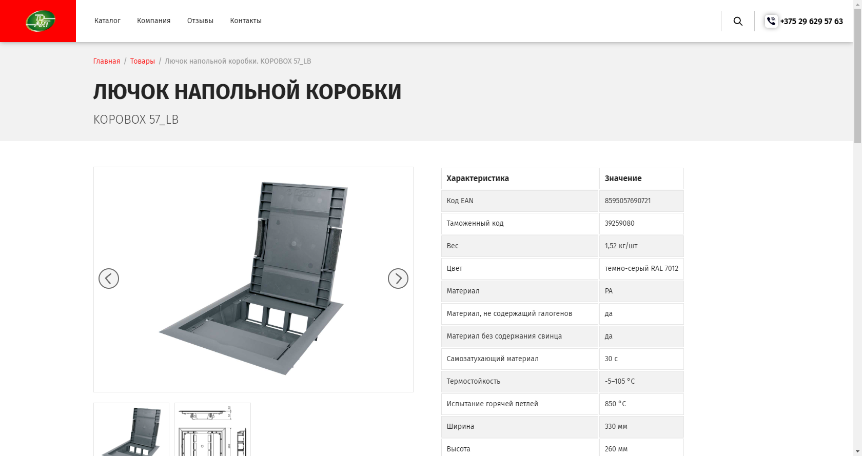Open Контакты page
The width and height of the screenshot is (862, 456).
(246, 21)
